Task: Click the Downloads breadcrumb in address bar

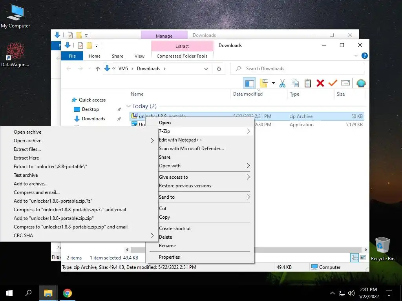Action: click(148, 69)
